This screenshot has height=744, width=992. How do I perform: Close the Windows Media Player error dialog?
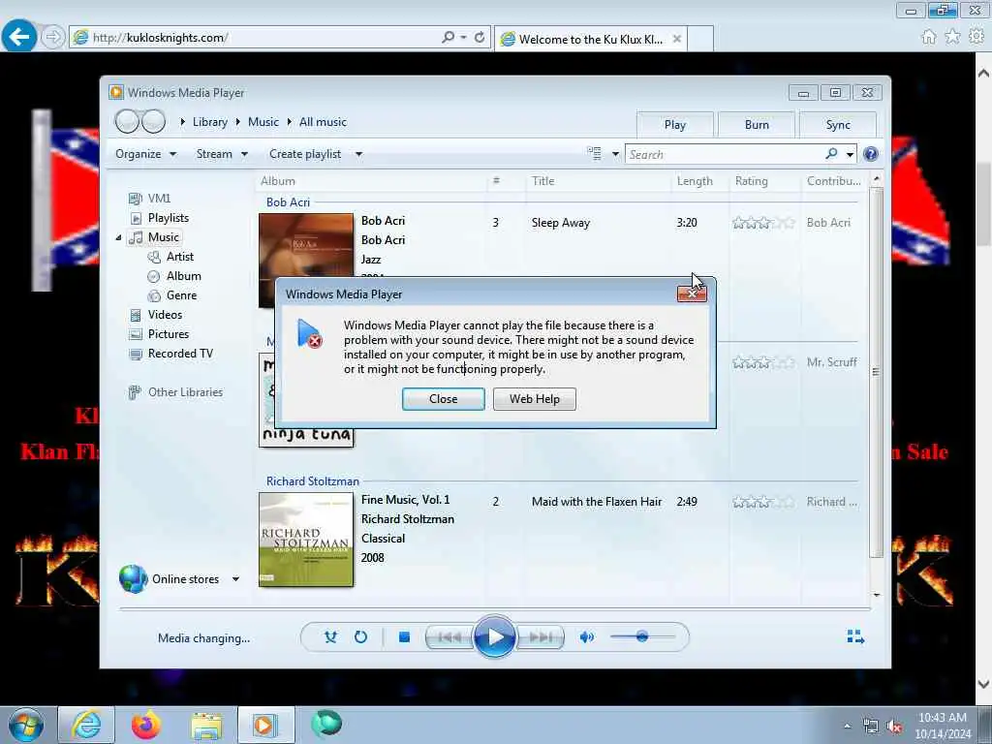click(443, 399)
